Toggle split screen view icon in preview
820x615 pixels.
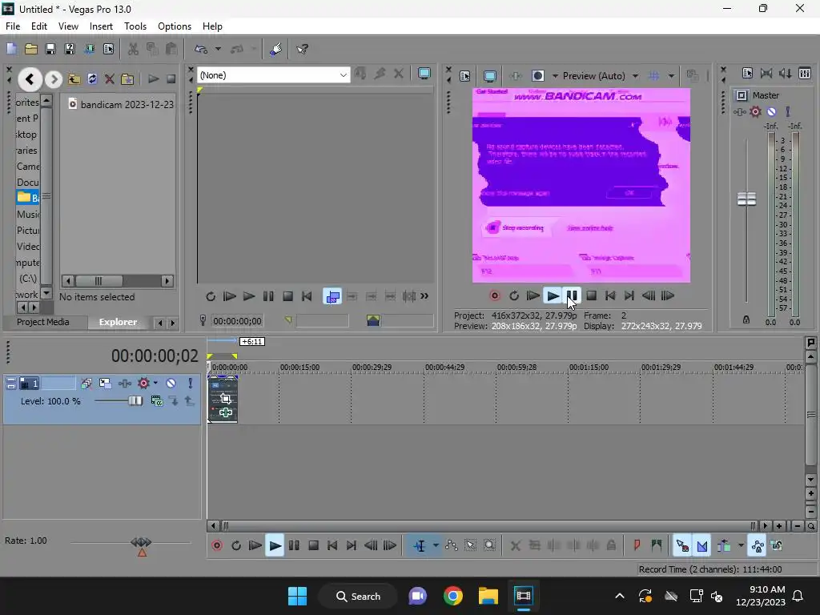coord(537,76)
